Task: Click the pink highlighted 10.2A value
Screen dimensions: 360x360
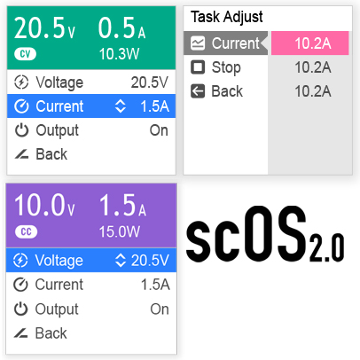Action: click(x=310, y=43)
